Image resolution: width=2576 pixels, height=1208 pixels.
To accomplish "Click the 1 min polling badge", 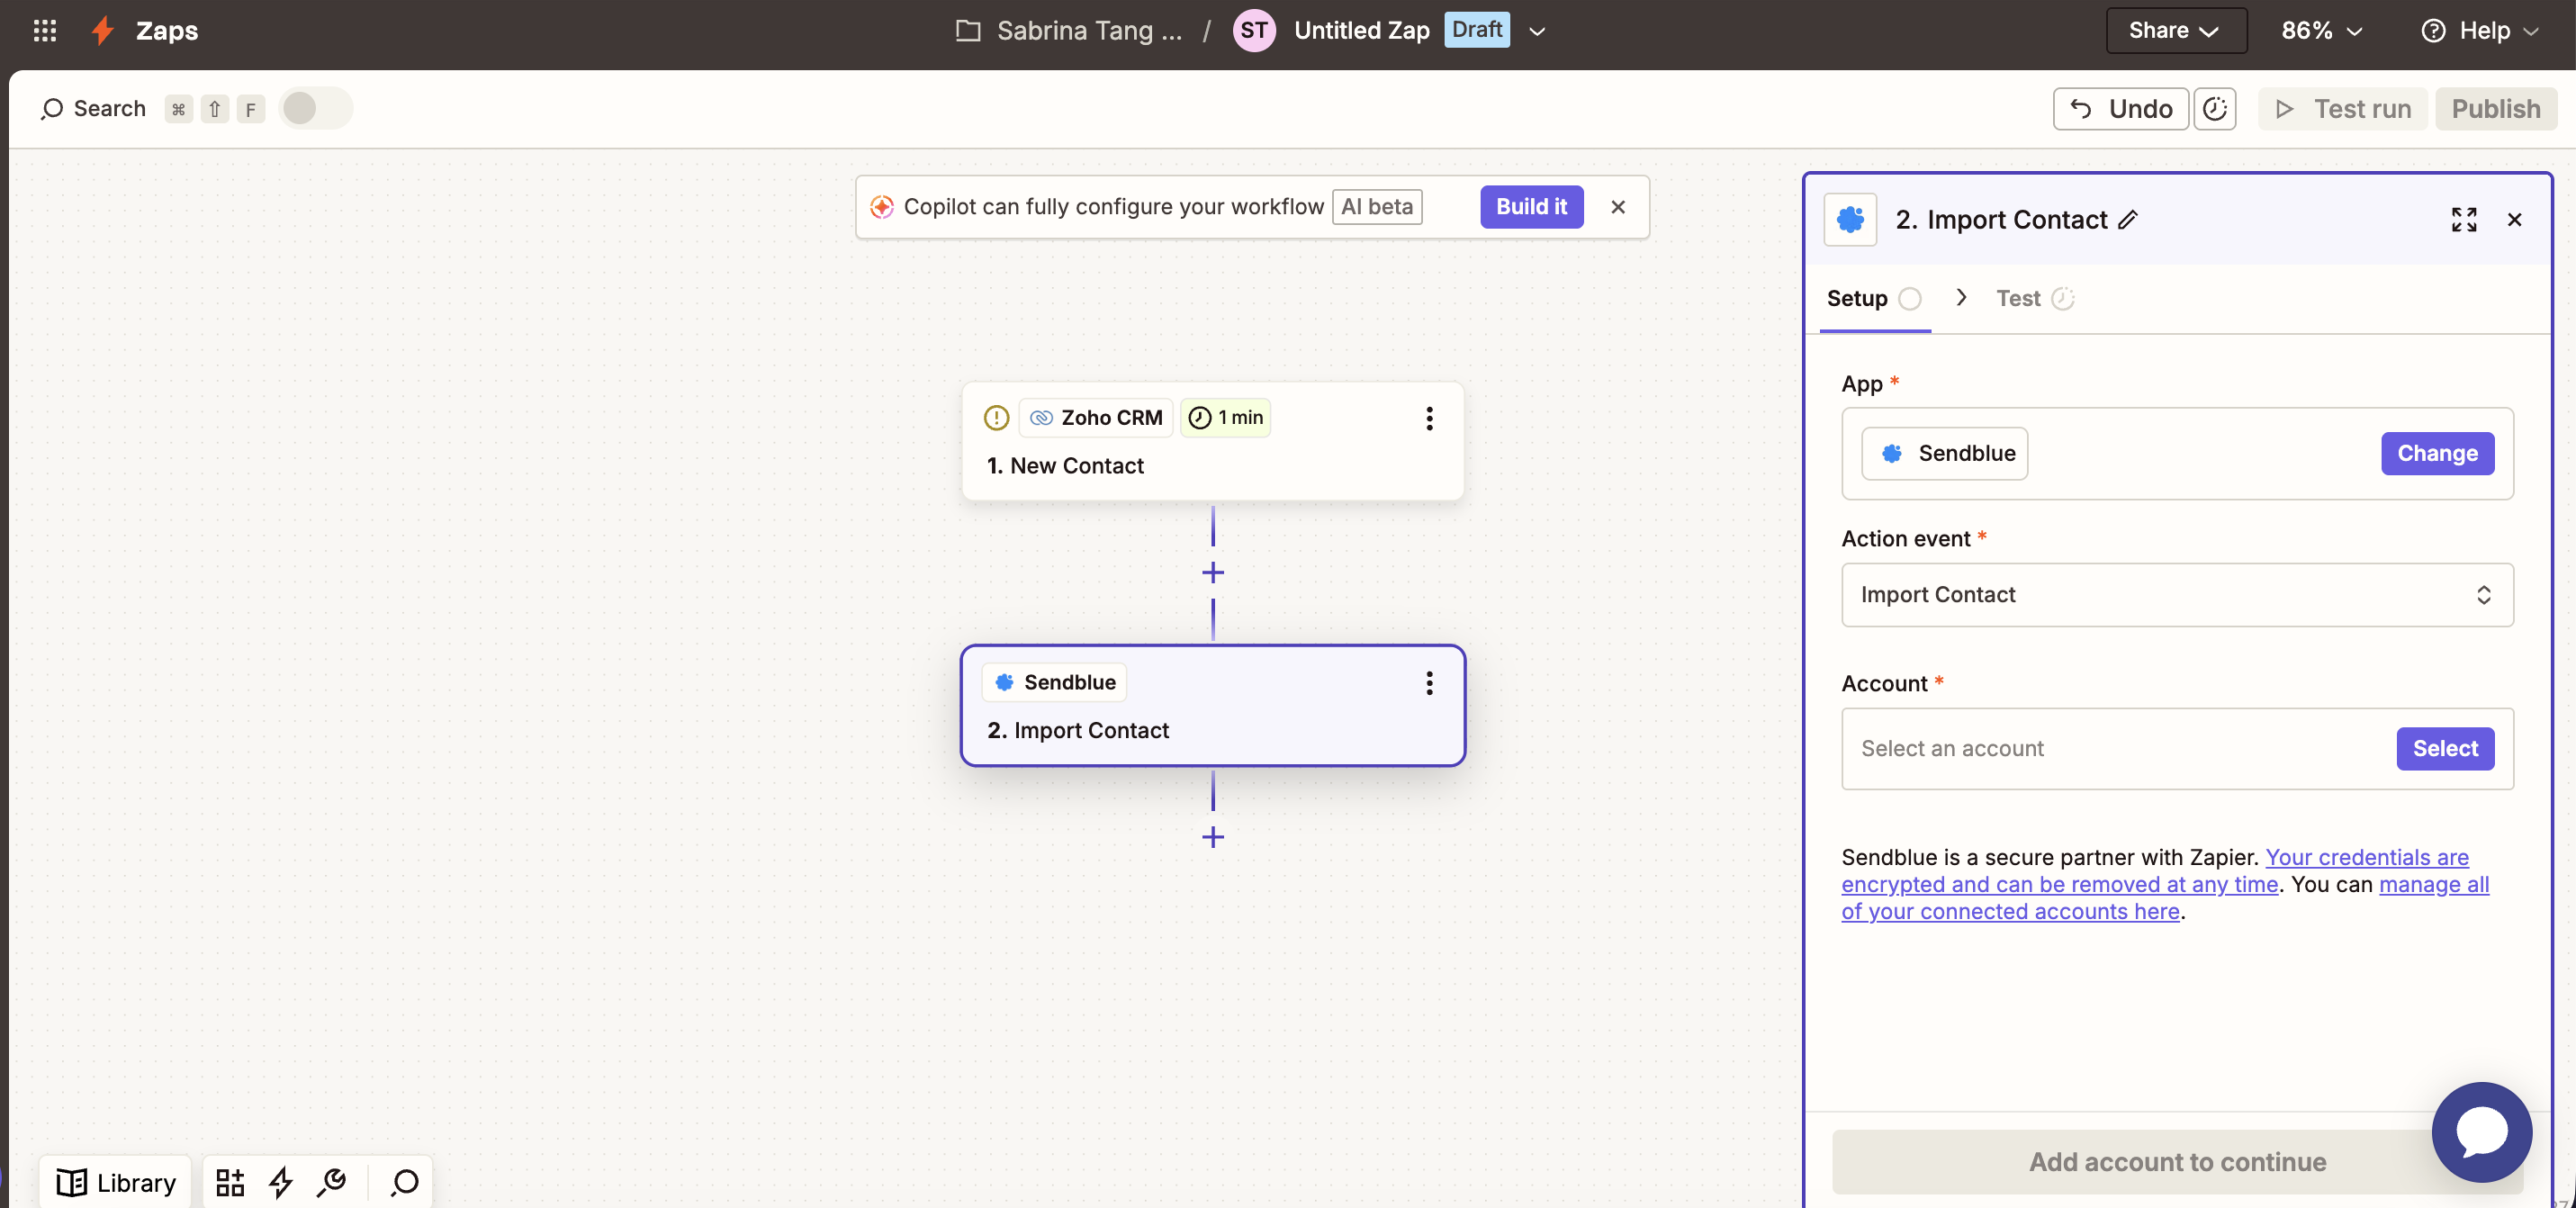I will coord(1226,418).
